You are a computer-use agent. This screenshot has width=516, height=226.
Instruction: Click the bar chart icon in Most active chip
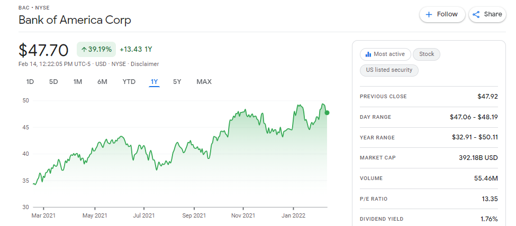(x=368, y=54)
